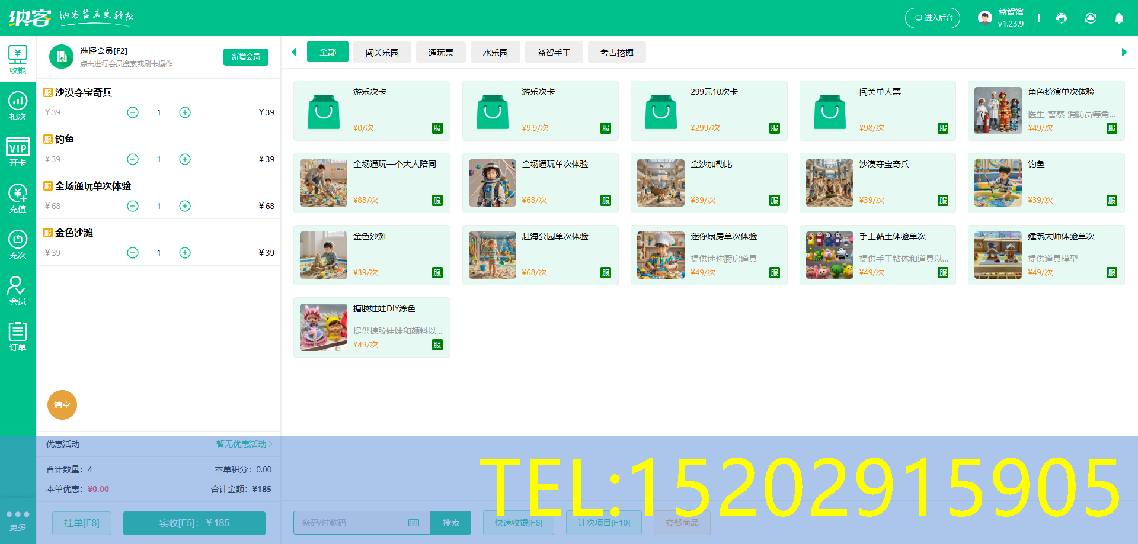Open the 益智手工 category tab
This screenshot has height=544, width=1138.
point(554,52)
